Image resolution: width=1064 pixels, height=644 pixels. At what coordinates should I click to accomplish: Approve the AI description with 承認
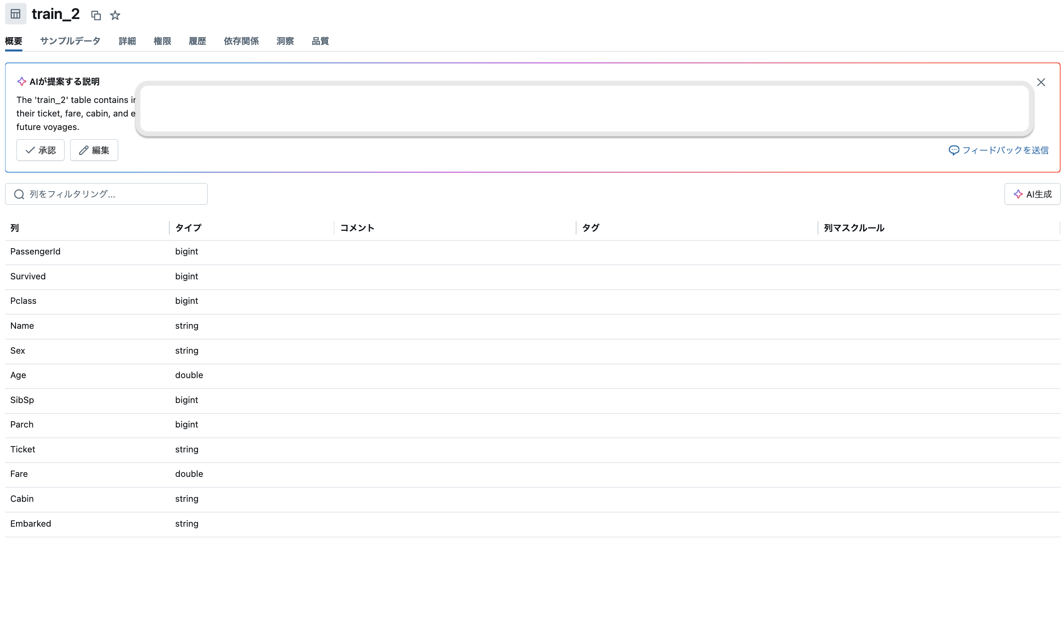[x=40, y=150]
